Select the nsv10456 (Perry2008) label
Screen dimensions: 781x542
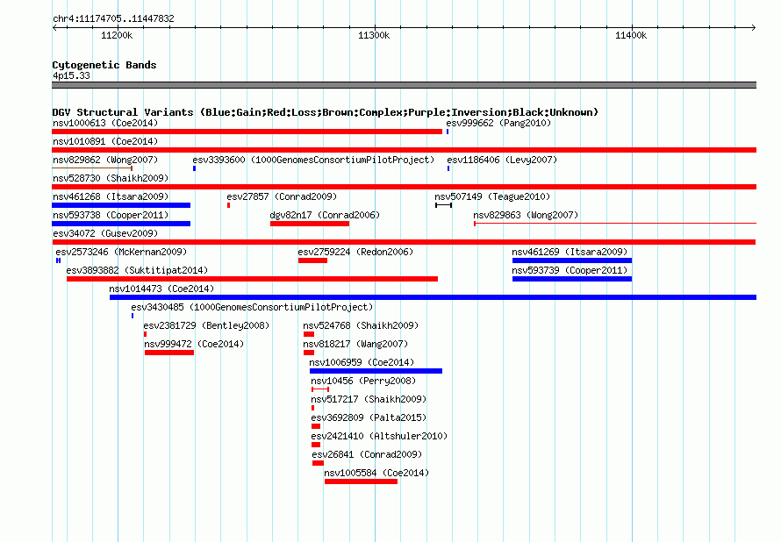pos(363,381)
